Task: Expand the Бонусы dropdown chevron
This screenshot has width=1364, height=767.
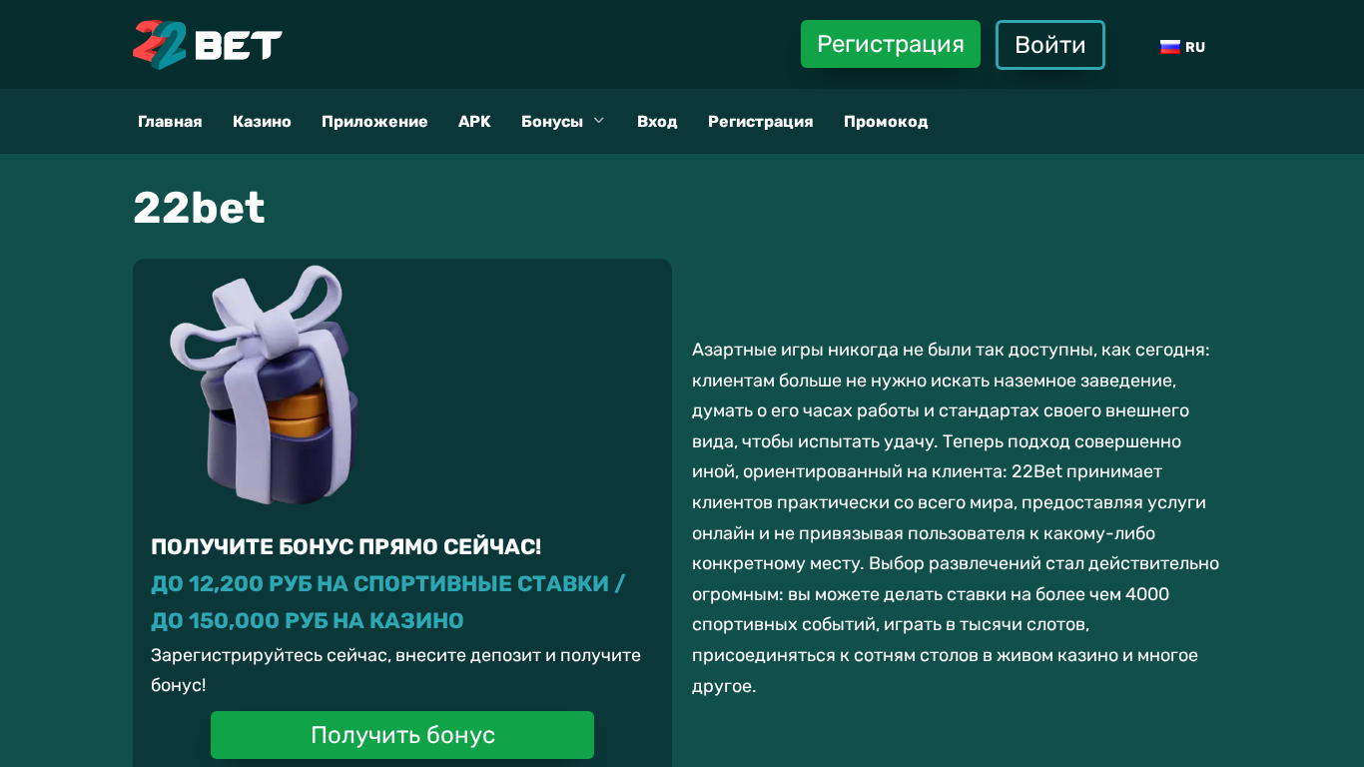Action: [x=599, y=121]
